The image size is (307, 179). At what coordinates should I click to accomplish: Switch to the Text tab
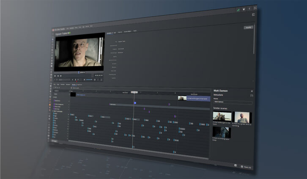click(x=115, y=32)
